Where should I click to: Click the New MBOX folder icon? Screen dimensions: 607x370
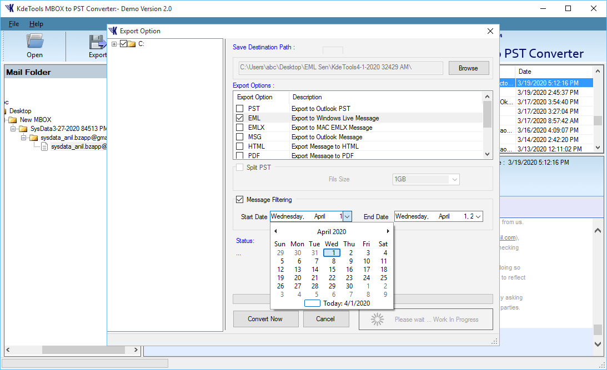coord(13,120)
